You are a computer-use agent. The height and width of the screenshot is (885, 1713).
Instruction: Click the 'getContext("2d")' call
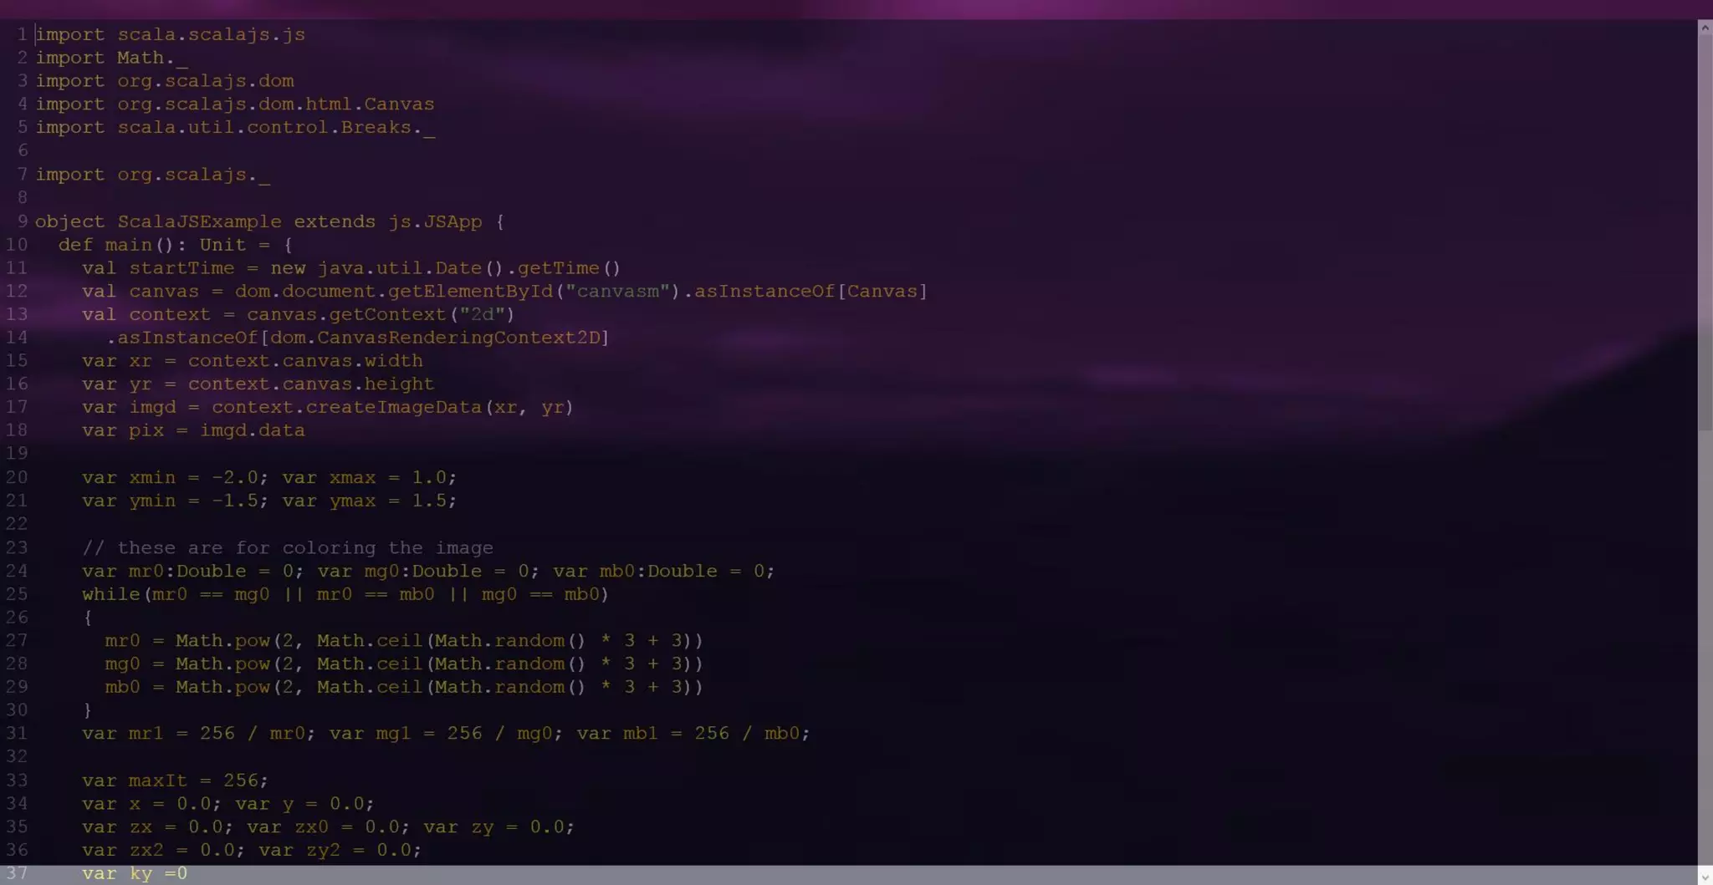click(x=422, y=314)
